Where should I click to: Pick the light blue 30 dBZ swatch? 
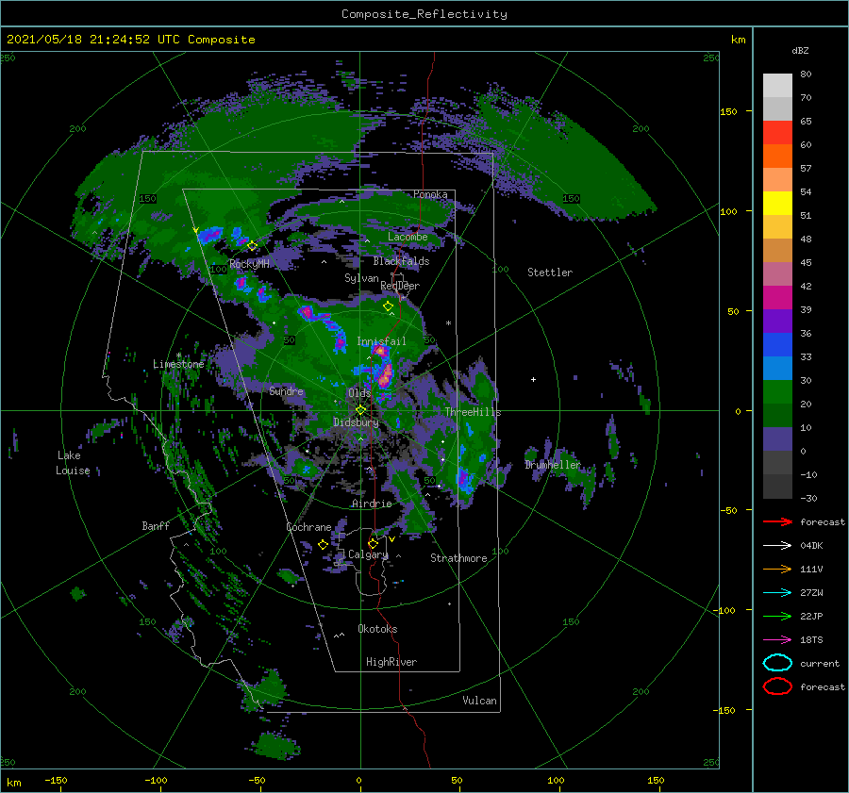tap(777, 369)
